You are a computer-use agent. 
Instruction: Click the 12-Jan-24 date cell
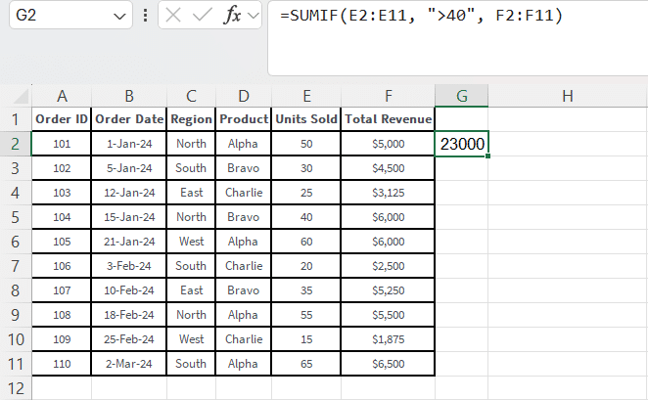pos(129,193)
